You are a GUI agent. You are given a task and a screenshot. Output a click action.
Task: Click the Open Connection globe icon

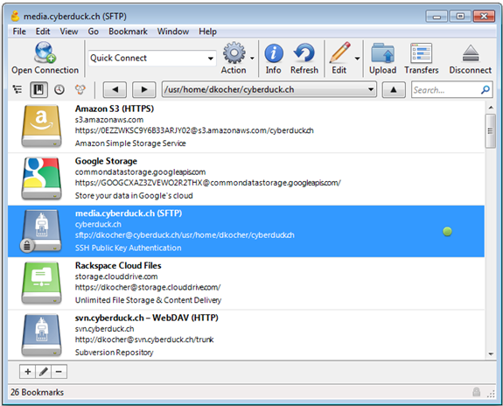(x=45, y=52)
